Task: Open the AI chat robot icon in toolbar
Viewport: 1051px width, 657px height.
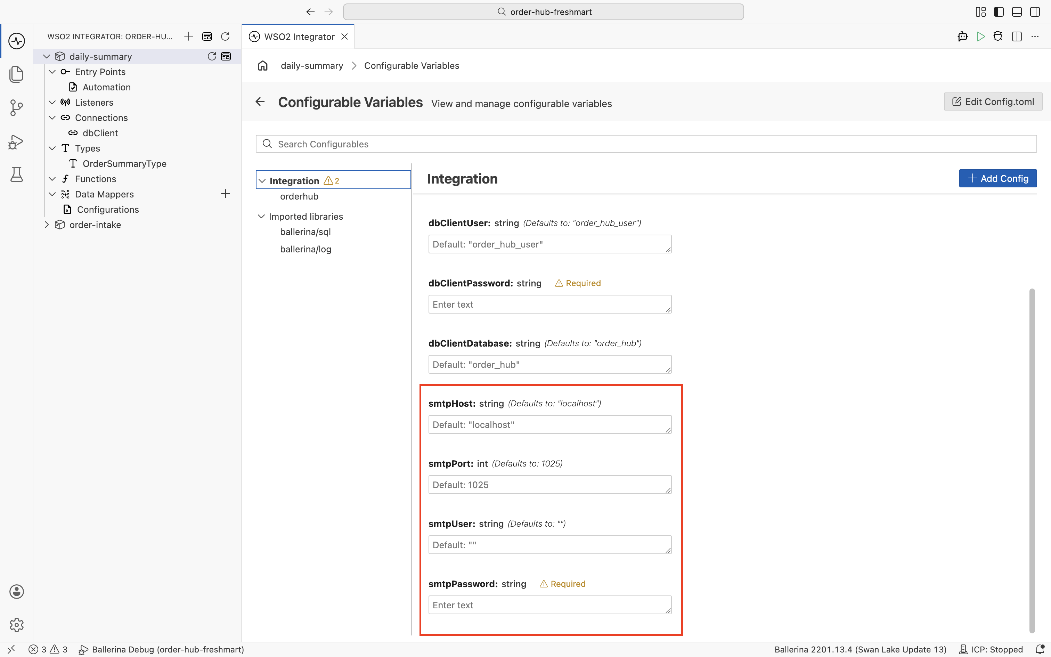Action: click(x=962, y=36)
